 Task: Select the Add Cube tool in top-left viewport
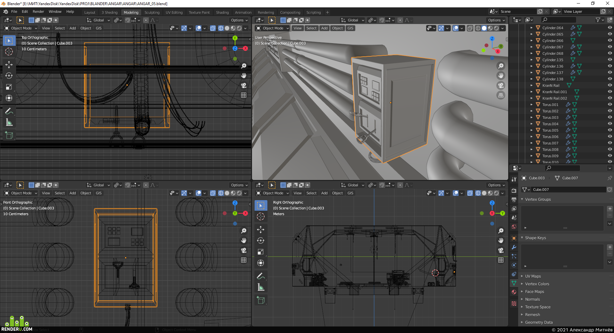9,135
